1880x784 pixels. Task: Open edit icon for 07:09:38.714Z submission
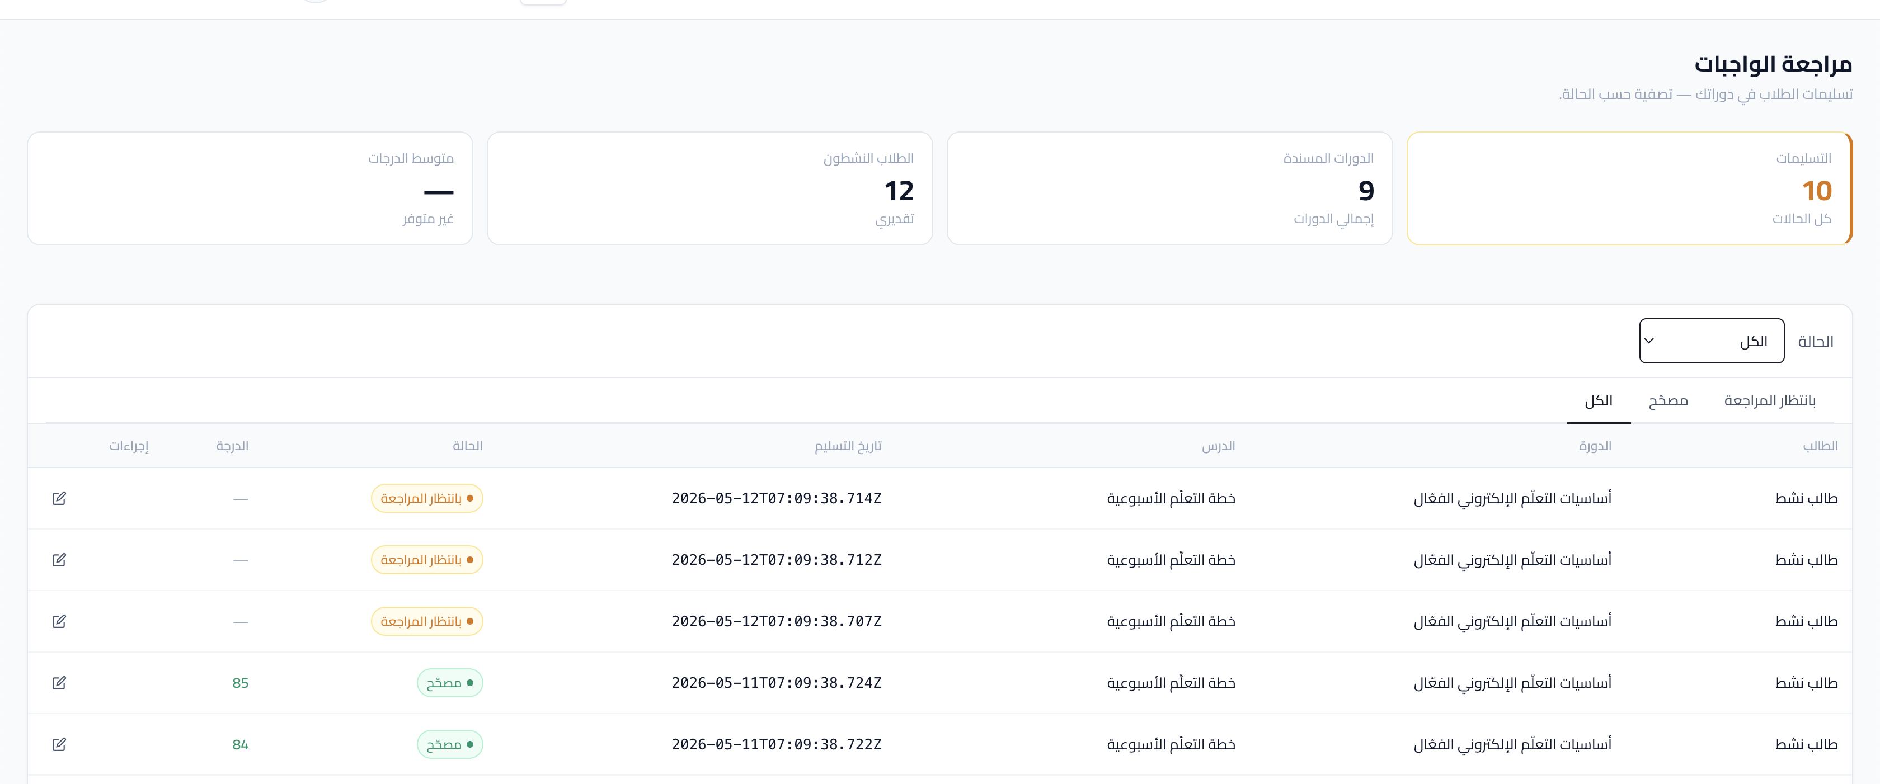point(59,498)
